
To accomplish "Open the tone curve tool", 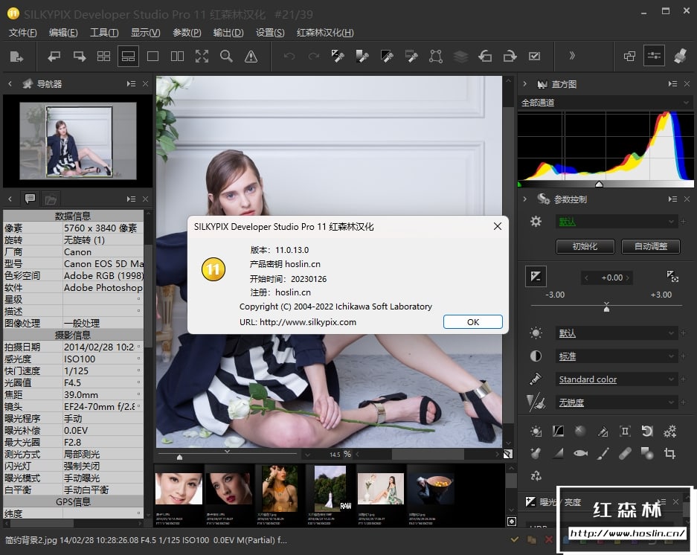I will pos(558,431).
